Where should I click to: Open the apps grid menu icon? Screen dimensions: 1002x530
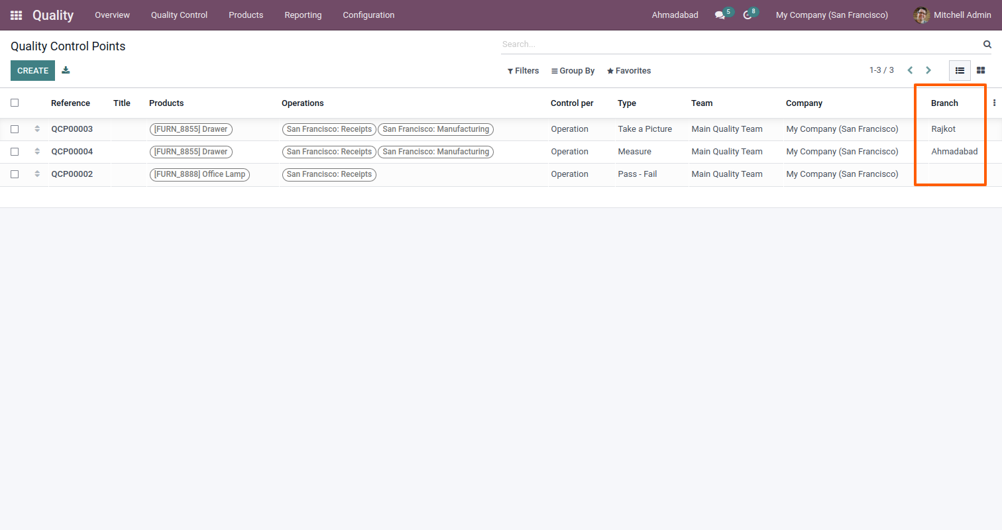(17, 15)
